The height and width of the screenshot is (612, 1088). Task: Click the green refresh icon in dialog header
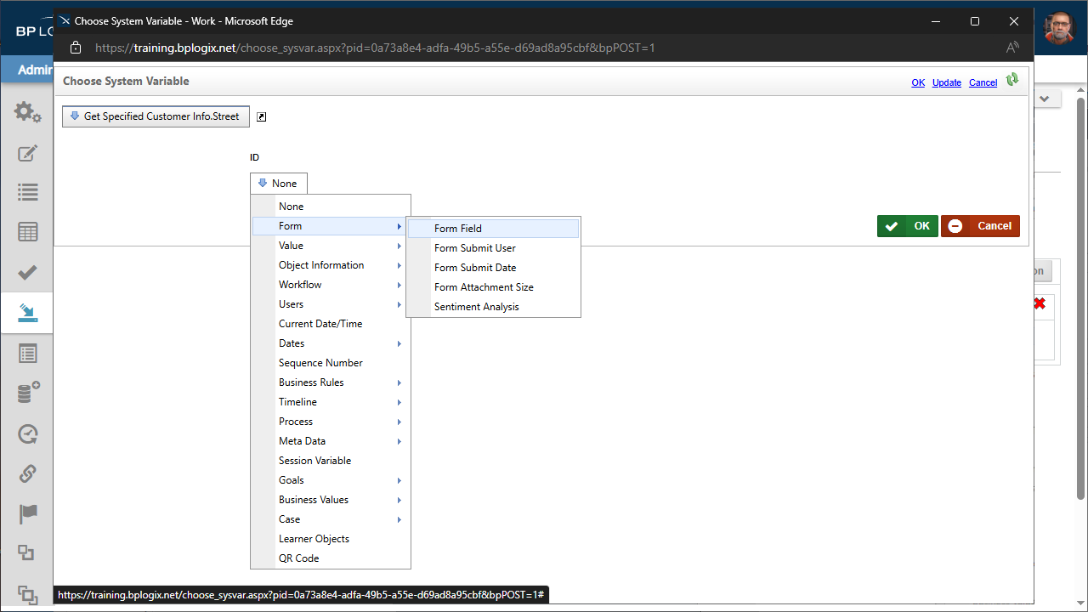pos(1011,80)
